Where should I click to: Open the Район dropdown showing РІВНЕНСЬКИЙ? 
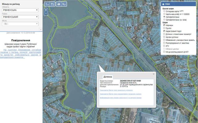20,17
